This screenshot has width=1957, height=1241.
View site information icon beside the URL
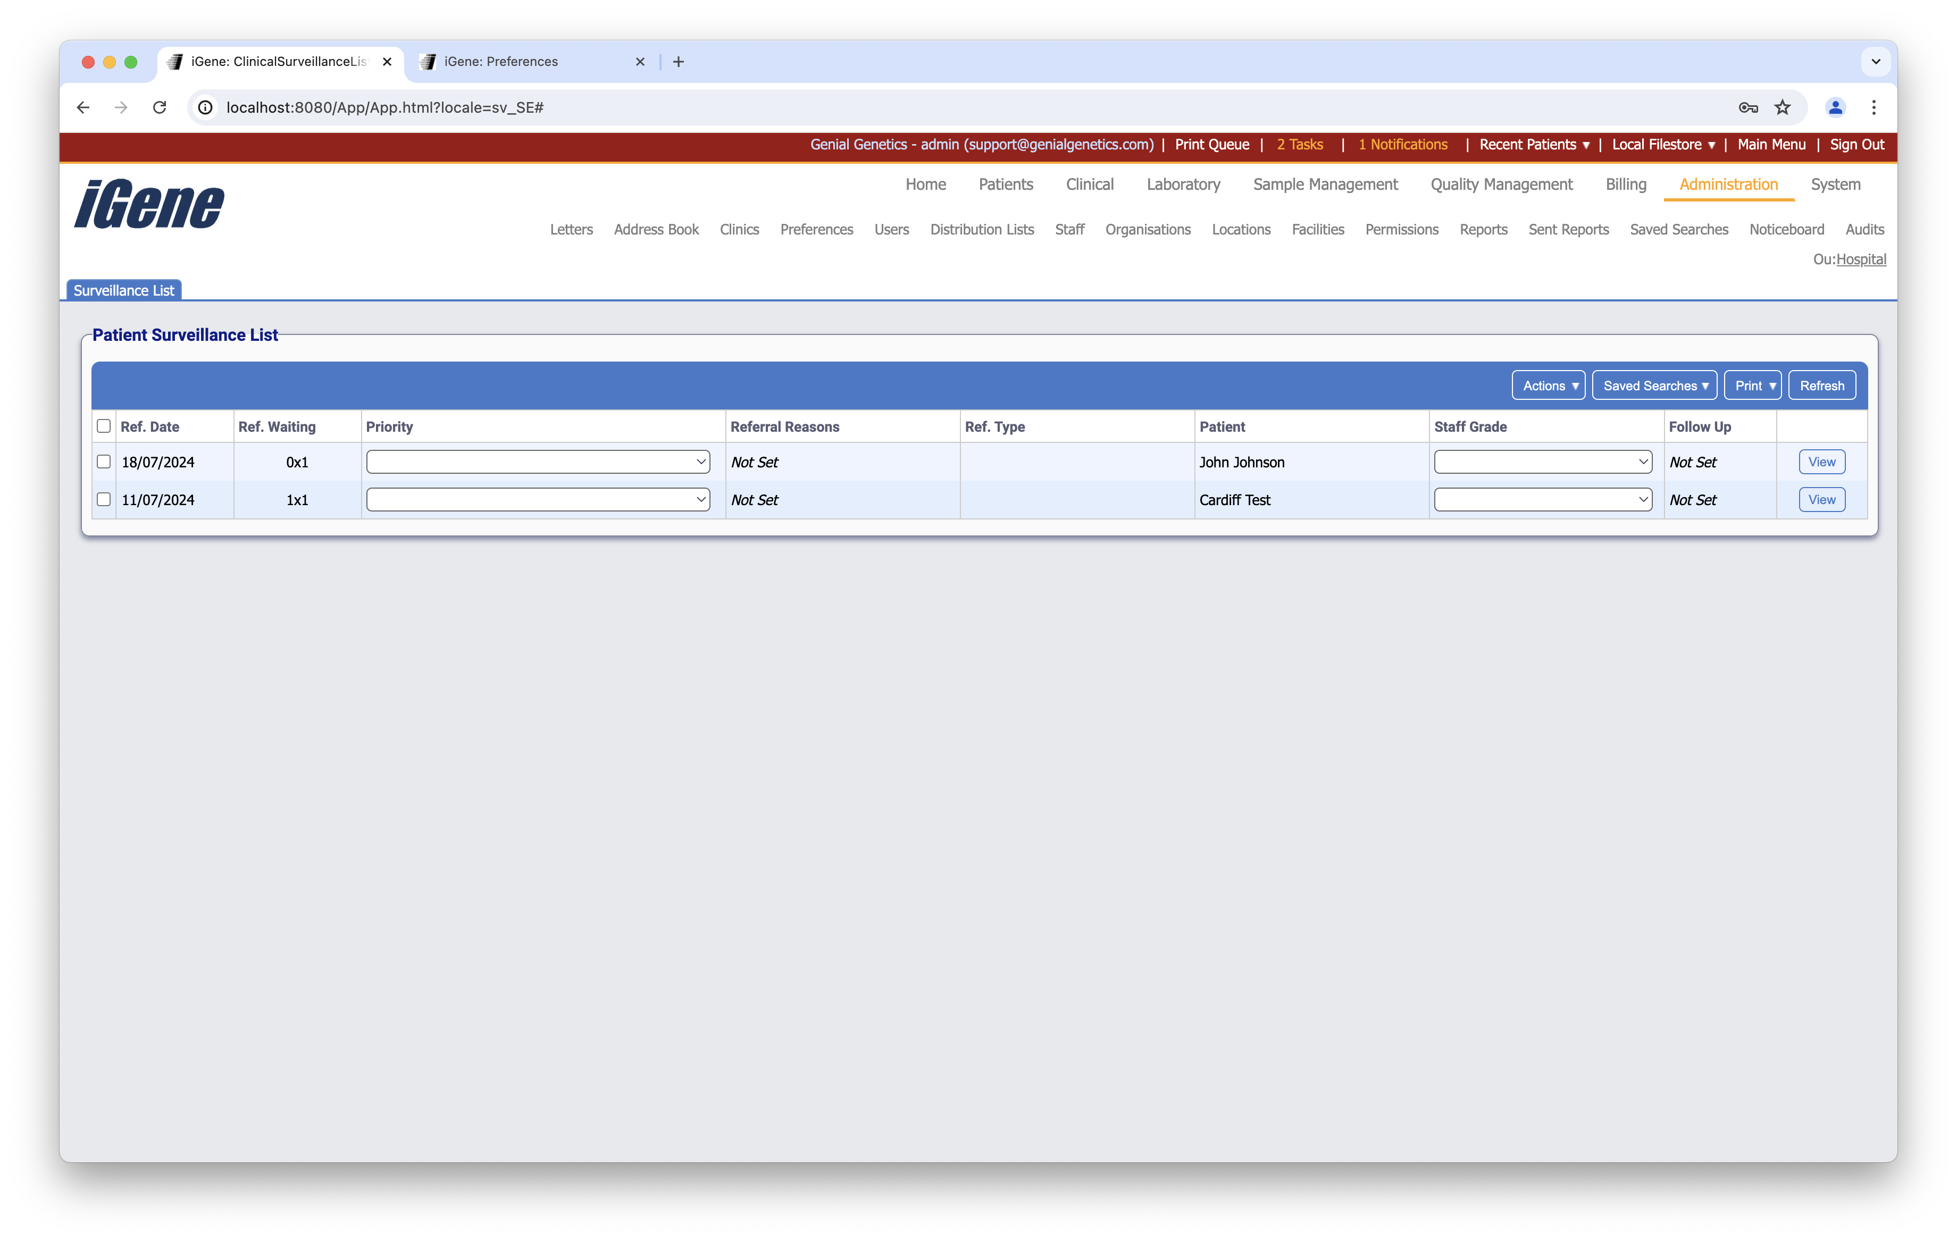[206, 107]
